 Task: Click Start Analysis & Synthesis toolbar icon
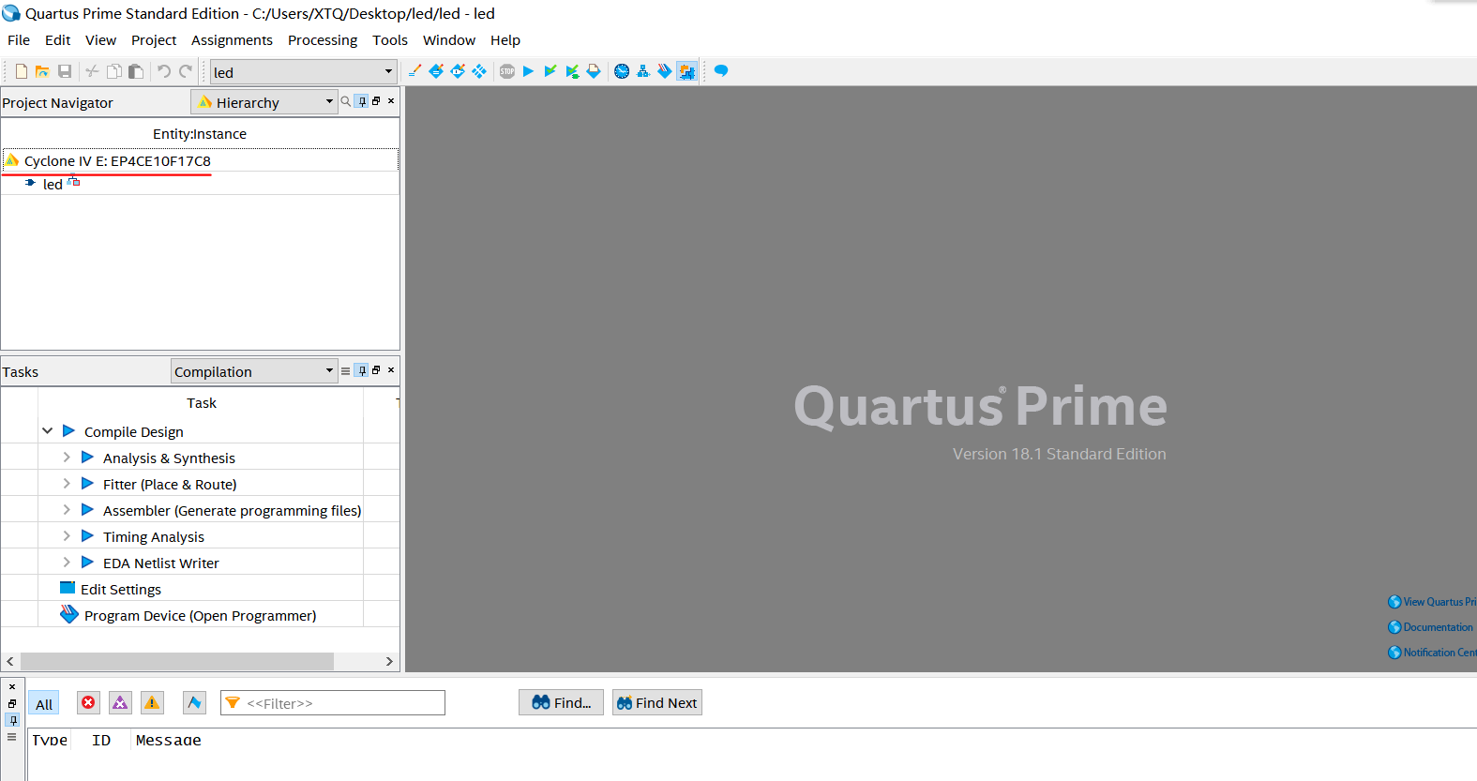pyautogui.click(x=572, y=71)
